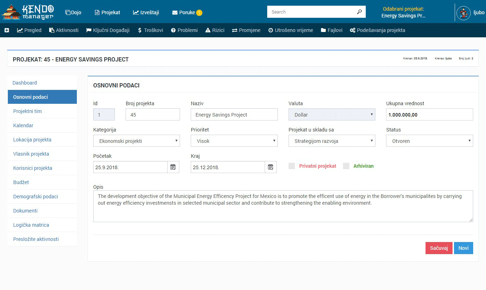Click the ljubo user avatar

pyautogui.click(x=464, y=13)
